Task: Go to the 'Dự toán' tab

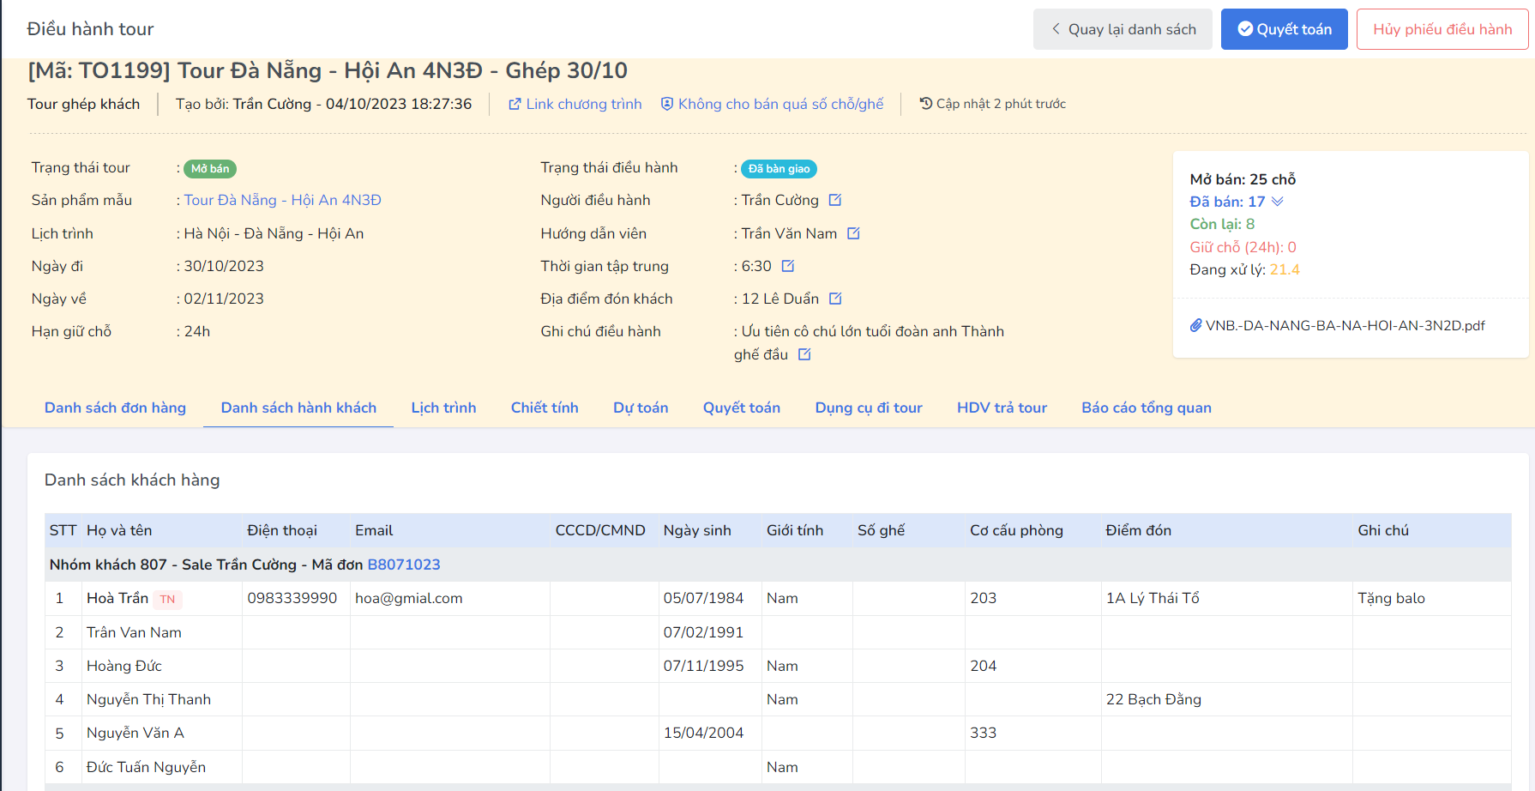Action: tap(641, 408)
